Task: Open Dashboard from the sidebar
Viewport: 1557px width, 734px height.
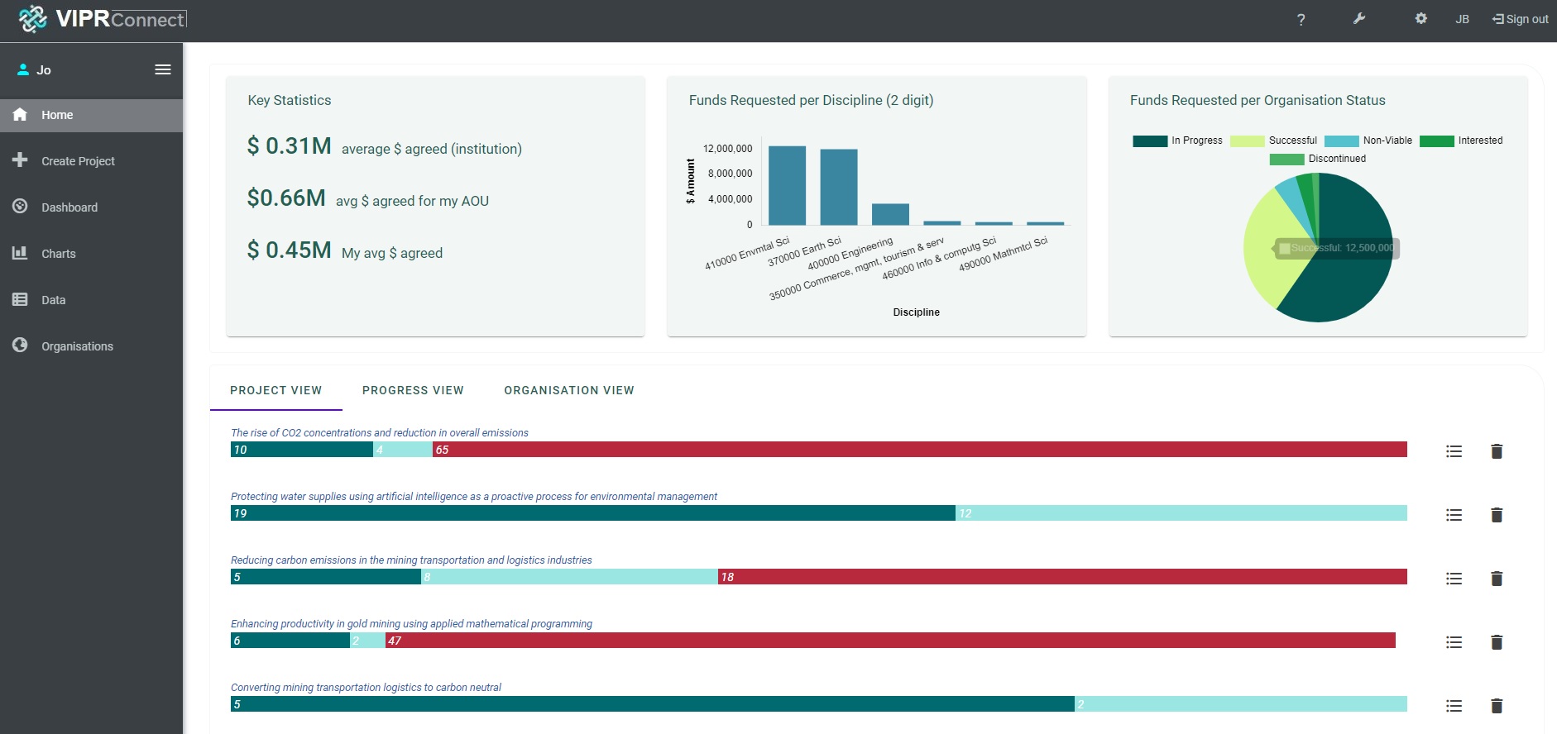Action: pyautogui.click(x=69, y=207)
